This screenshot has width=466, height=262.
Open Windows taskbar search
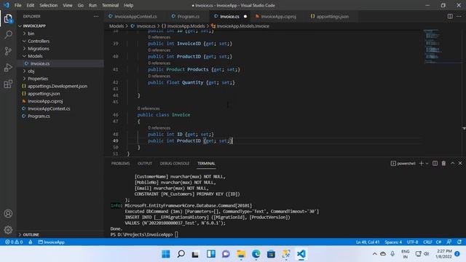pyautogui.click(x=181, y=254)
